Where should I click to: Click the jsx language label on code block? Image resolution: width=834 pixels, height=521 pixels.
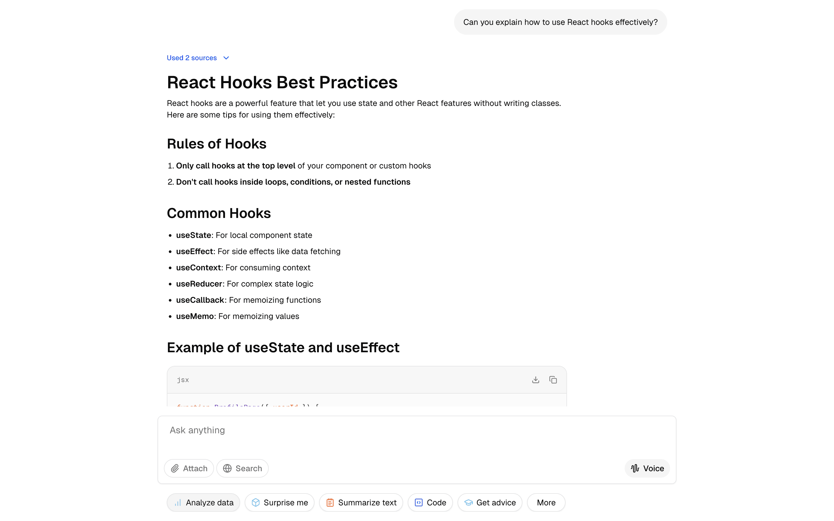[x=183, y=379]
